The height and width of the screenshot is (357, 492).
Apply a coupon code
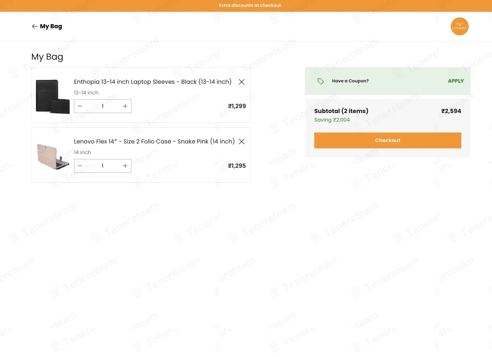pyautogui.click(x=456, y=81)
